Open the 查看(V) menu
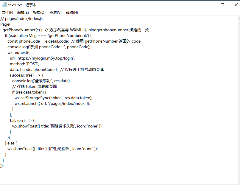 click(56, 13)
